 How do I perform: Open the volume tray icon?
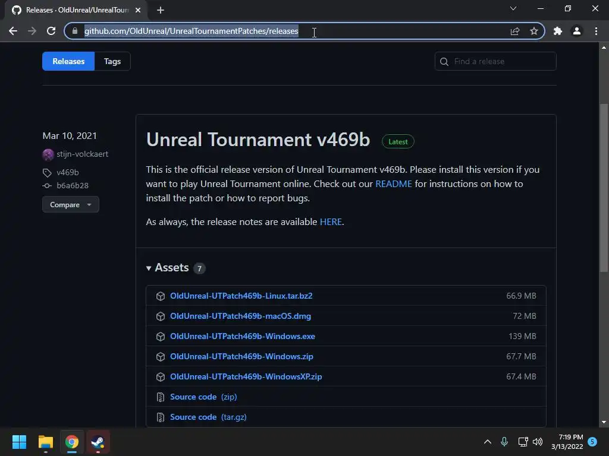pos(538,442)
